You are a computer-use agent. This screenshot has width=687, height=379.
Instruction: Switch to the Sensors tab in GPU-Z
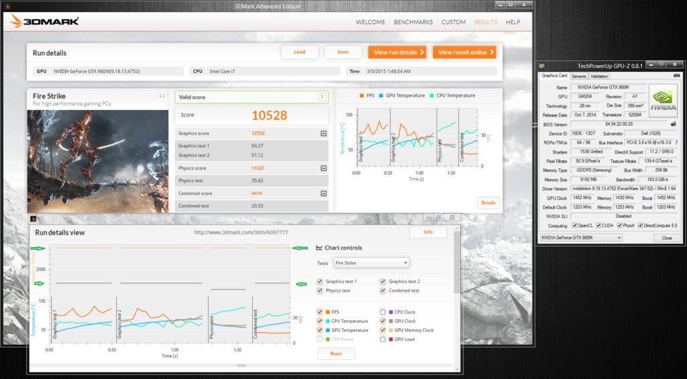pyautogui.click(x=578, y=76)
